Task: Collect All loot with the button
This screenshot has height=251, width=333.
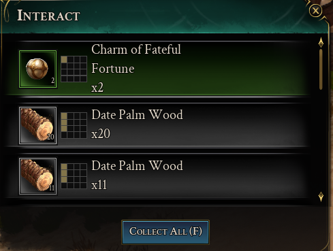Action: (x=165, y=232)
